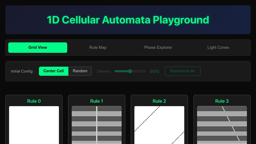This screenshot has height=144, width=256.
Task: Click the Rule 2 title
Action: pyautogui.click(x=159, y=101)
